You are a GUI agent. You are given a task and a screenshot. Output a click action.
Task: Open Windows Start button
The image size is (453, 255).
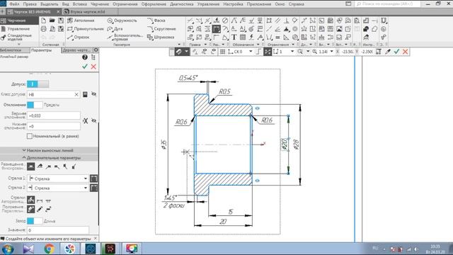[x=8, y=249]
